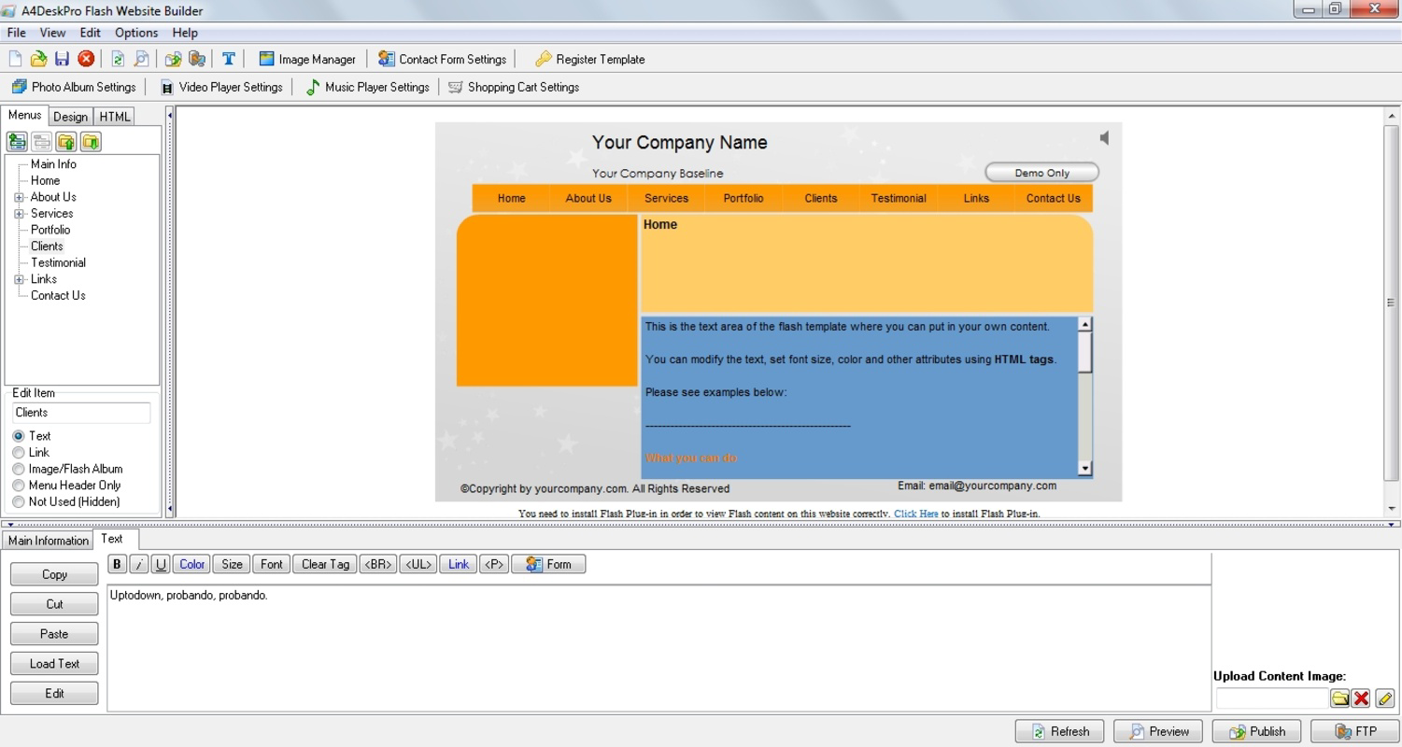
Task: Open the File menu
Action: (x=16, y=33)
